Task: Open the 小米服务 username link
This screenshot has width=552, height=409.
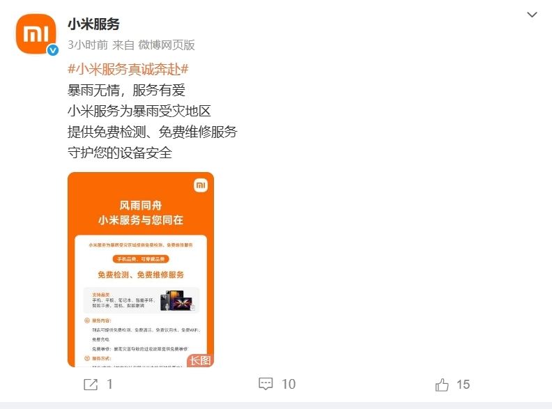Action: pyautogui.click(x=93, y=24)
